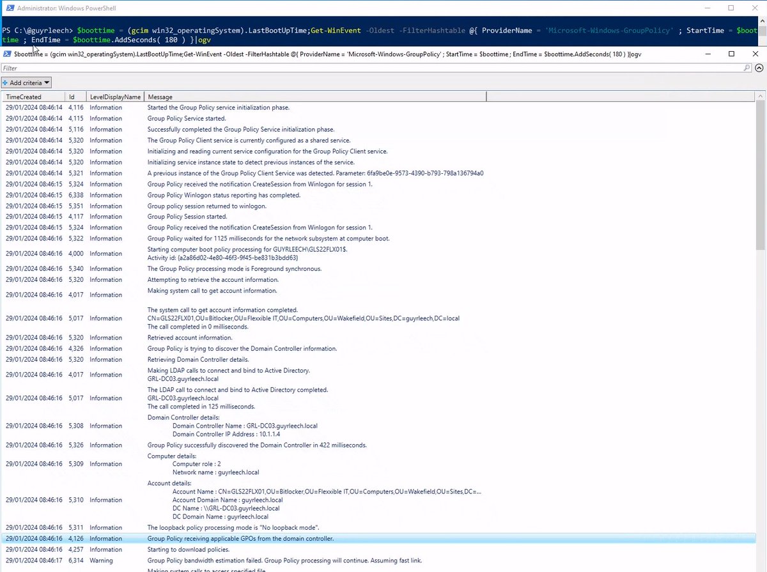Select row 'Making system call to get account information.'
Image resolution: width=767 pixels, height=572 pixels.
pos(378,295)
